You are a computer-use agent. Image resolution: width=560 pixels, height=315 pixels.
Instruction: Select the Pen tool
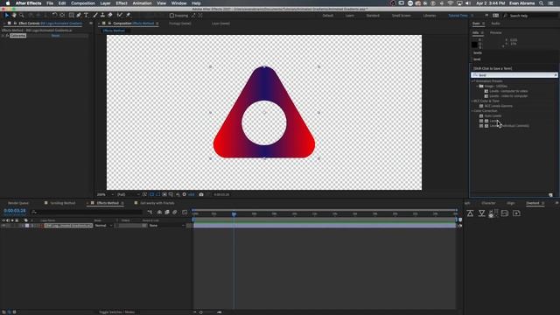pyautogui.click(x=79, y=16)
